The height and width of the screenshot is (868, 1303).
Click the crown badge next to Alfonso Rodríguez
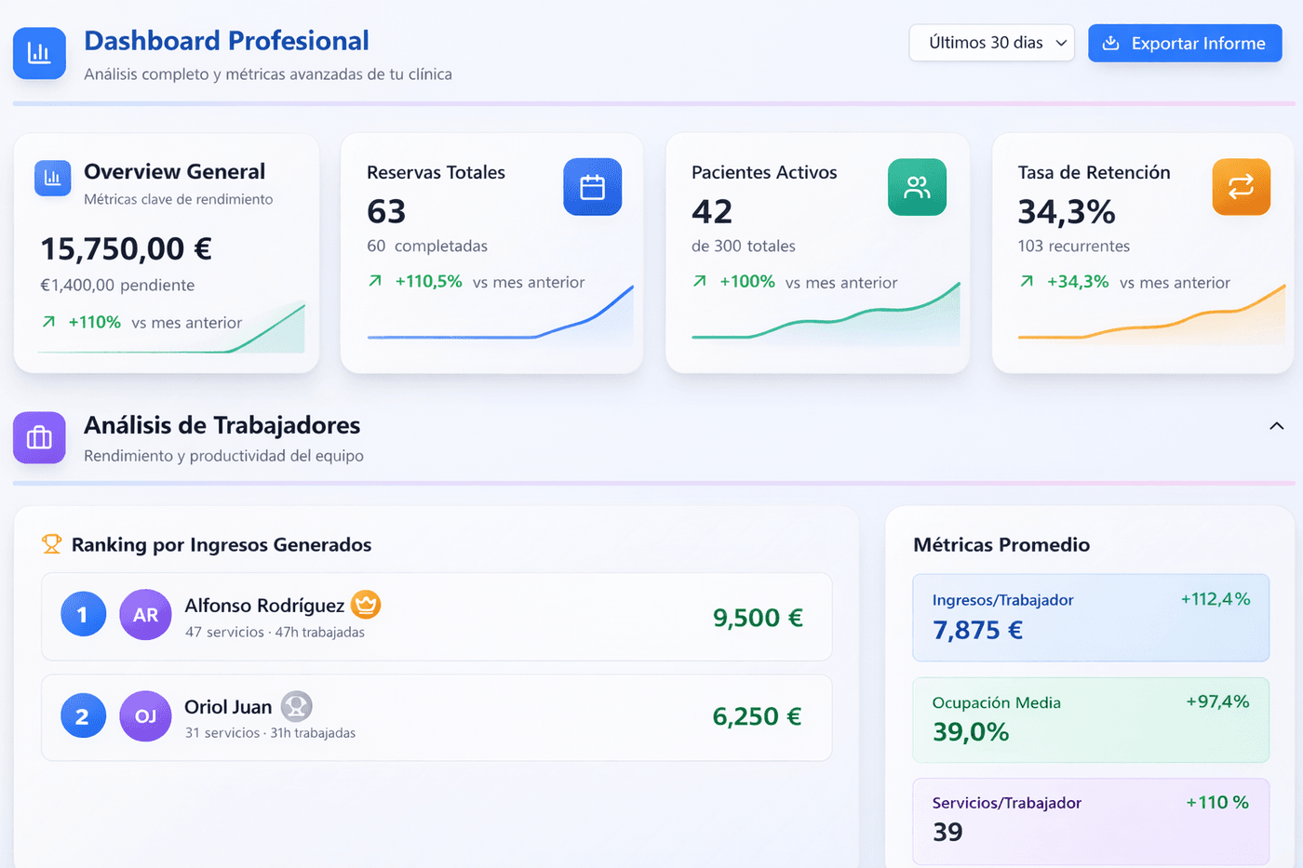tap(366, 605)
